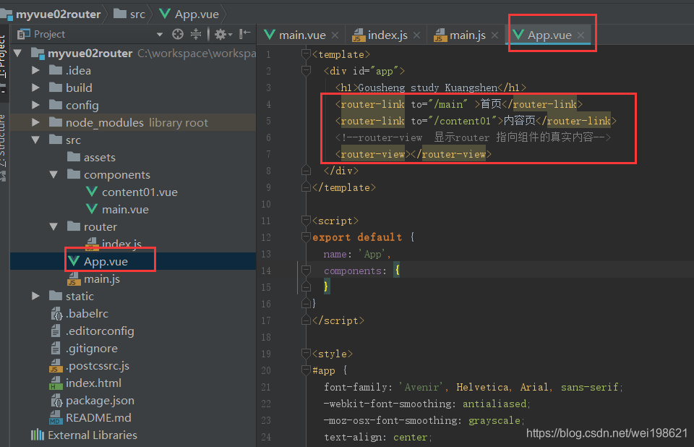Click the HTML file icon beside index.html
Screen dimensions: 694x447
click(56, 383)
